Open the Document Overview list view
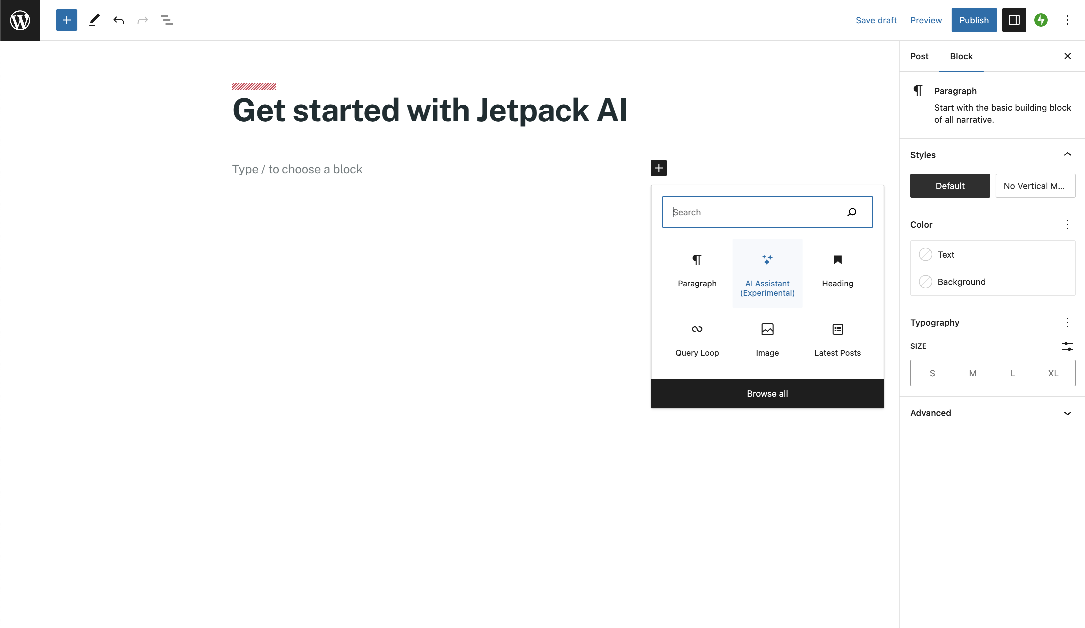This screenshot has width=1085, height=628. tap(167, 20)
